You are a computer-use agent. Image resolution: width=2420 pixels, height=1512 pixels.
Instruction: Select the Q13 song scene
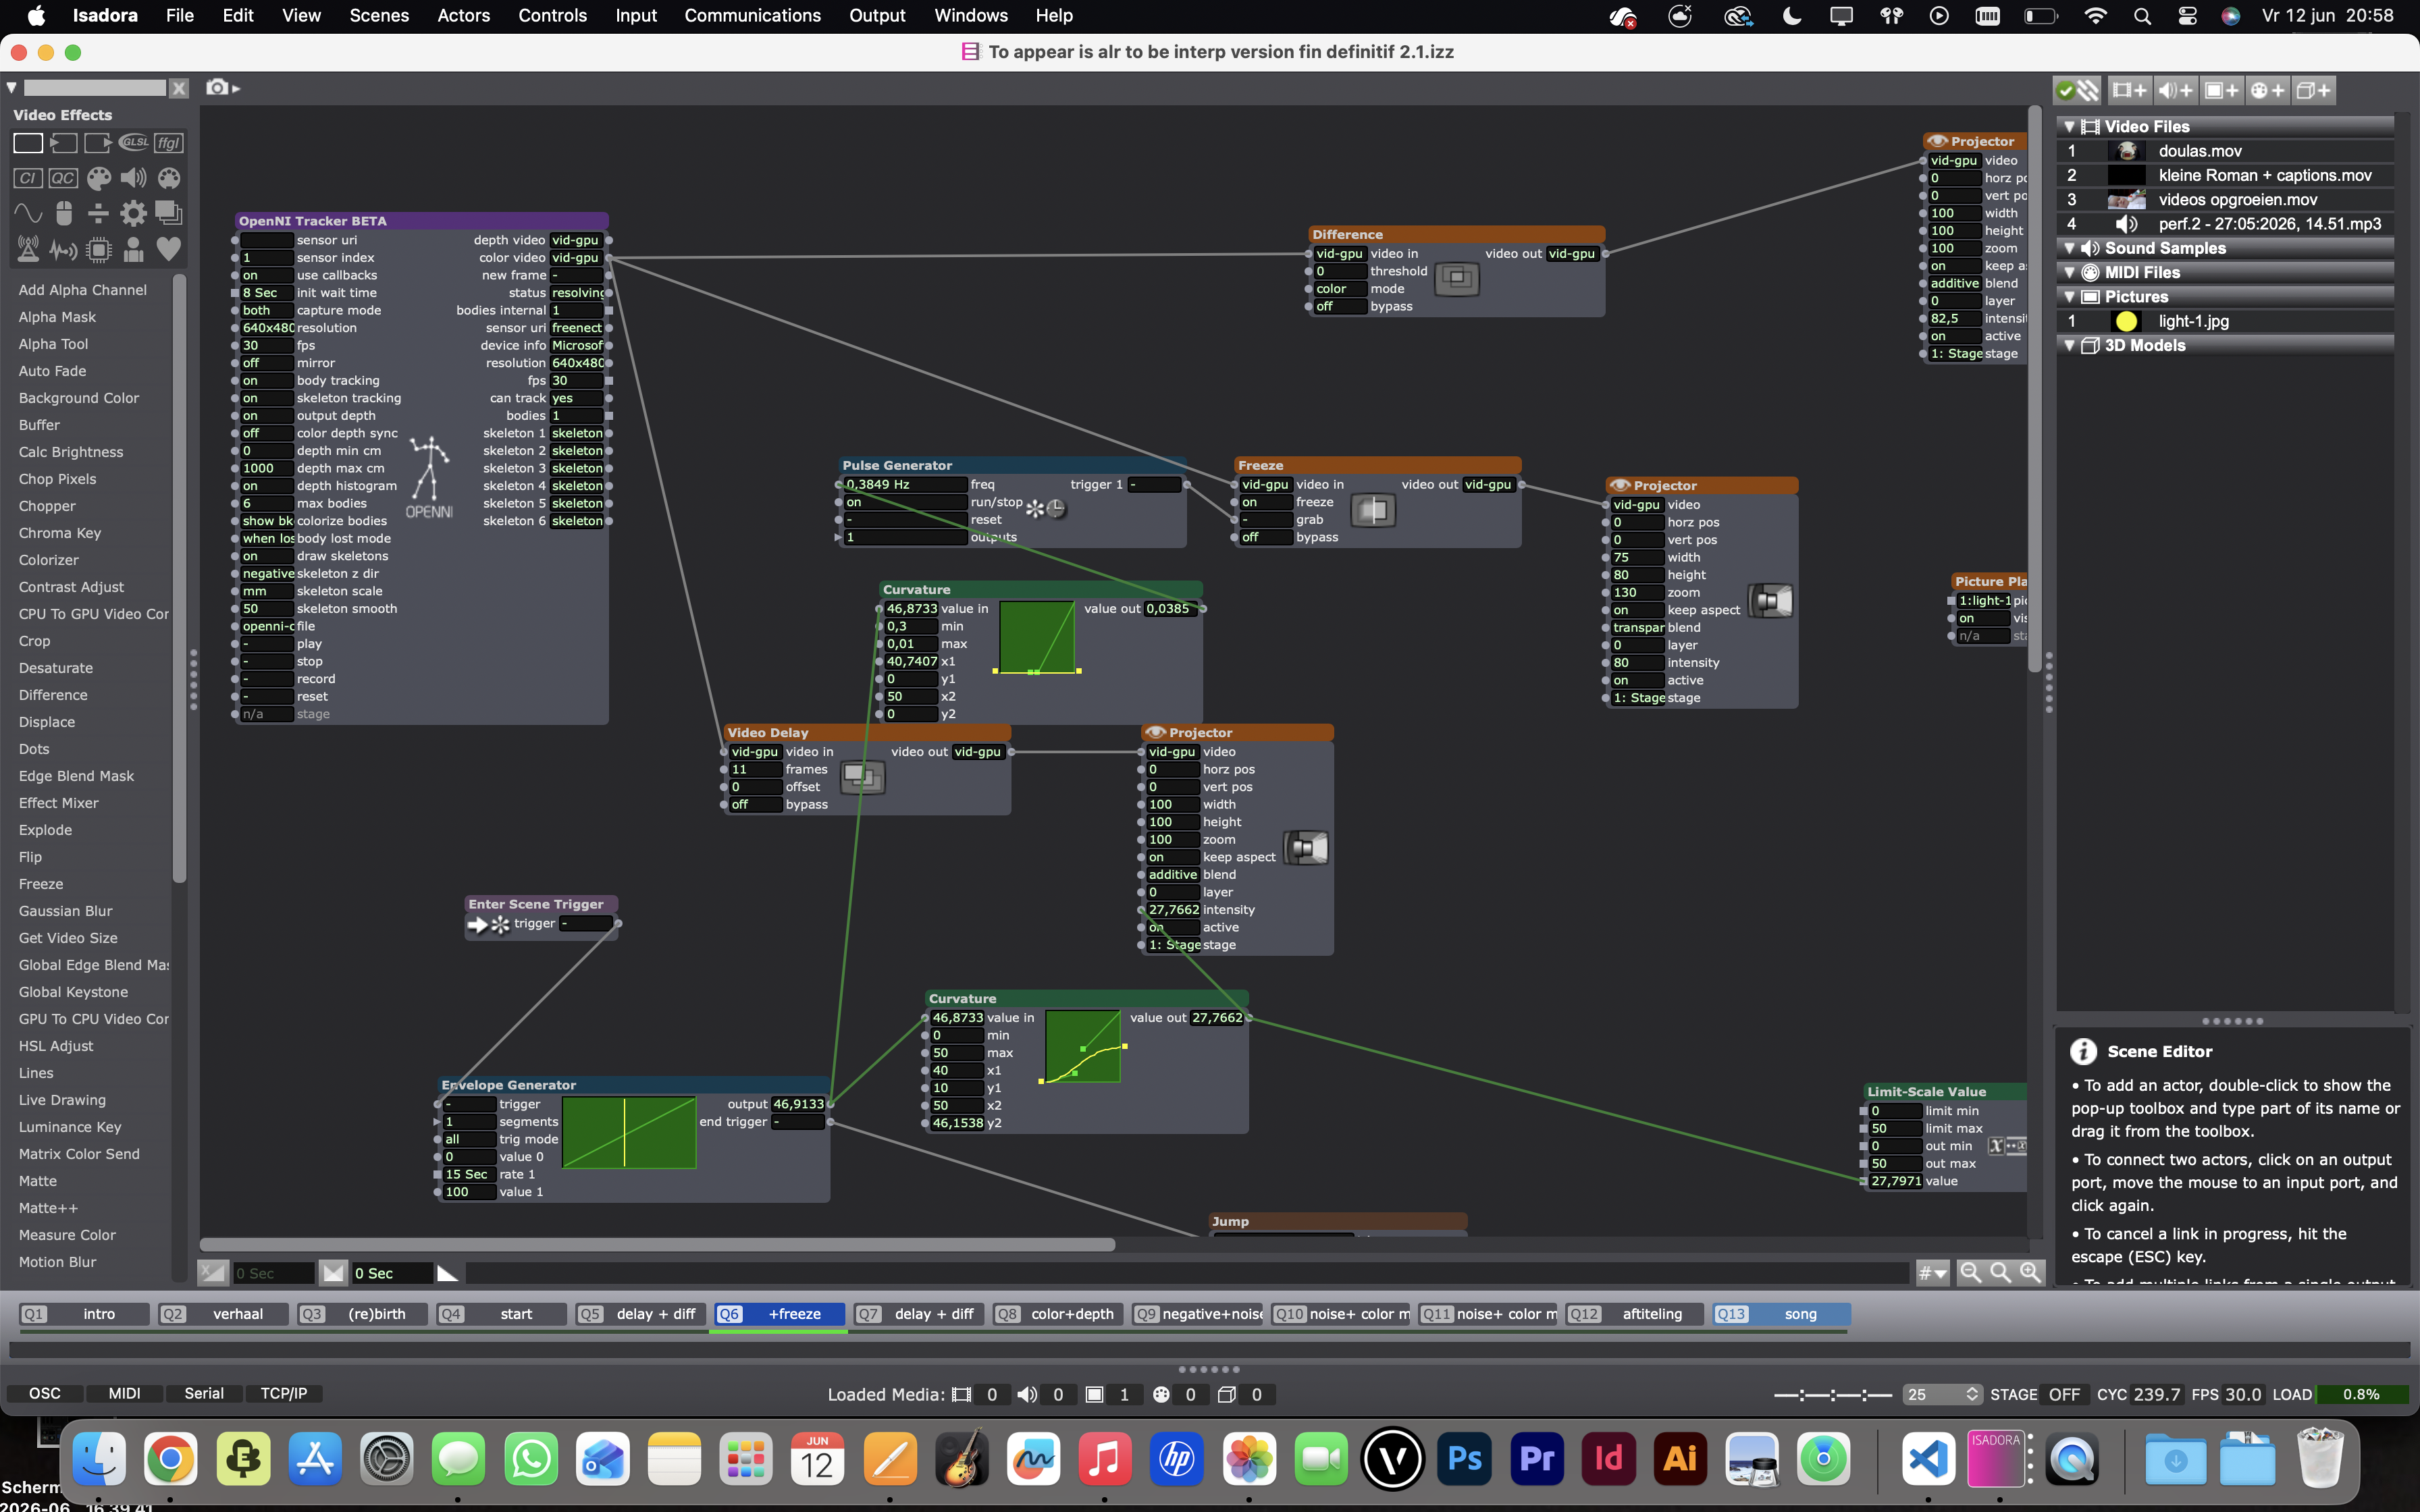click(1781, 1314)
